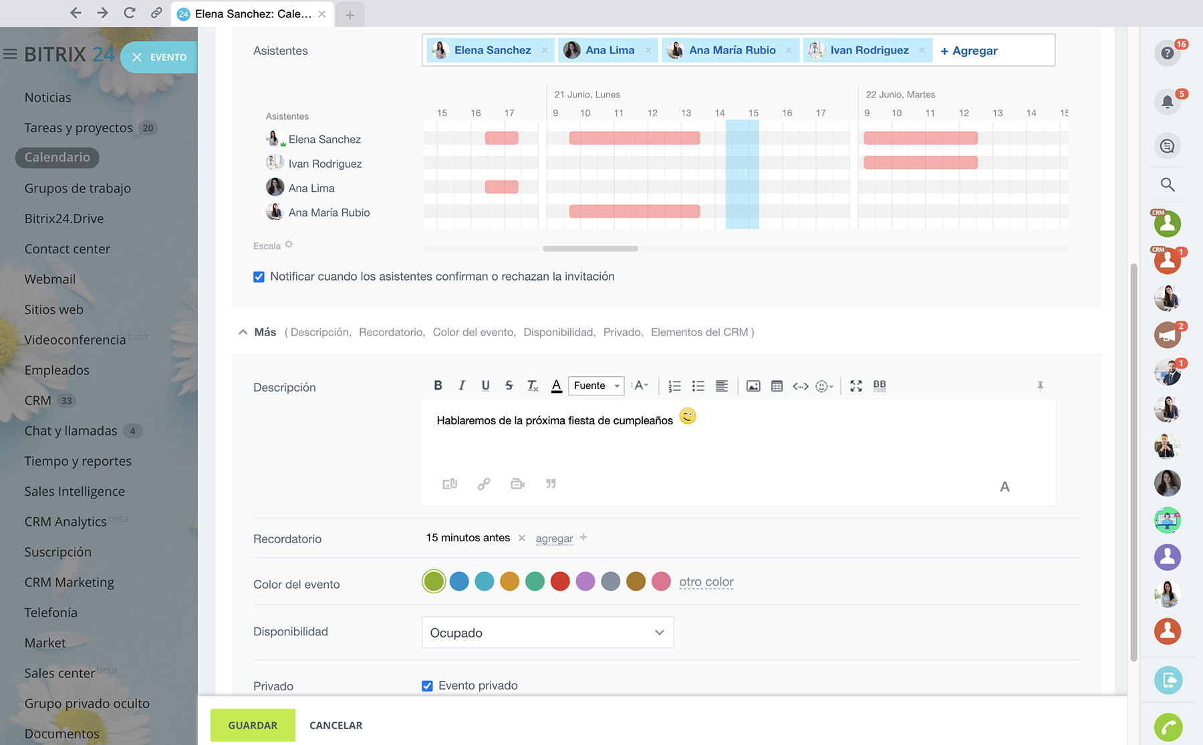Open the emoji smiley picker
This screenshot has height=745, width=1203.
[x=823, y=386]
